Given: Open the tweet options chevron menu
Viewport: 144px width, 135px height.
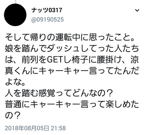Looking at the screenshot, I should click(x=137, y=10).
